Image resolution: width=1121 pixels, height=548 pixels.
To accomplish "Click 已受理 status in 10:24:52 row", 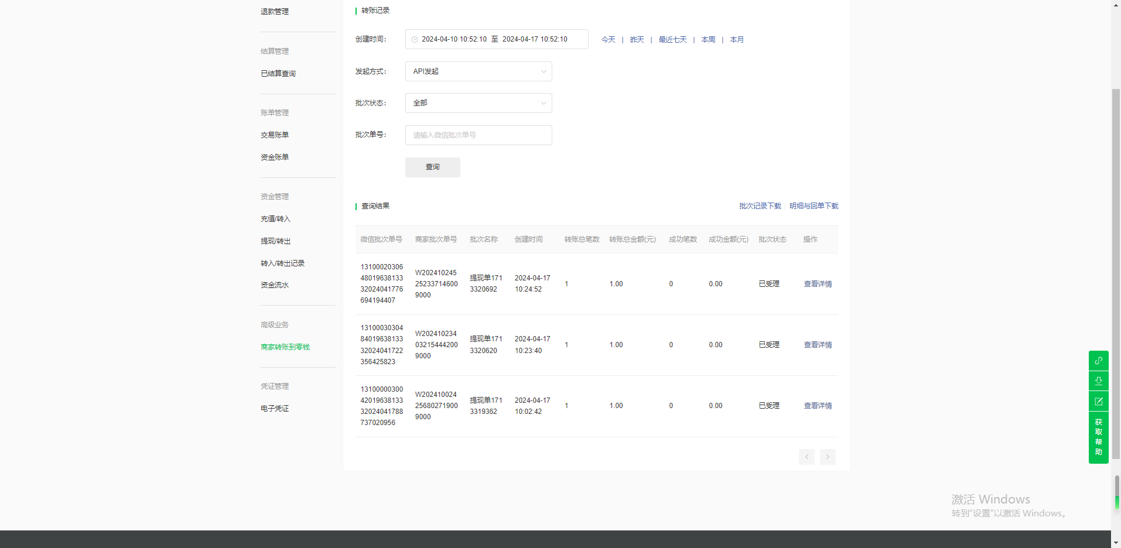I will 769,284.
